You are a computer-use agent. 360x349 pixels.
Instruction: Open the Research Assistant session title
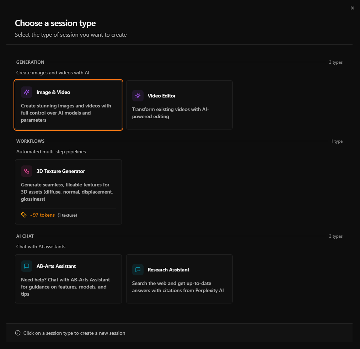(168, 270)
